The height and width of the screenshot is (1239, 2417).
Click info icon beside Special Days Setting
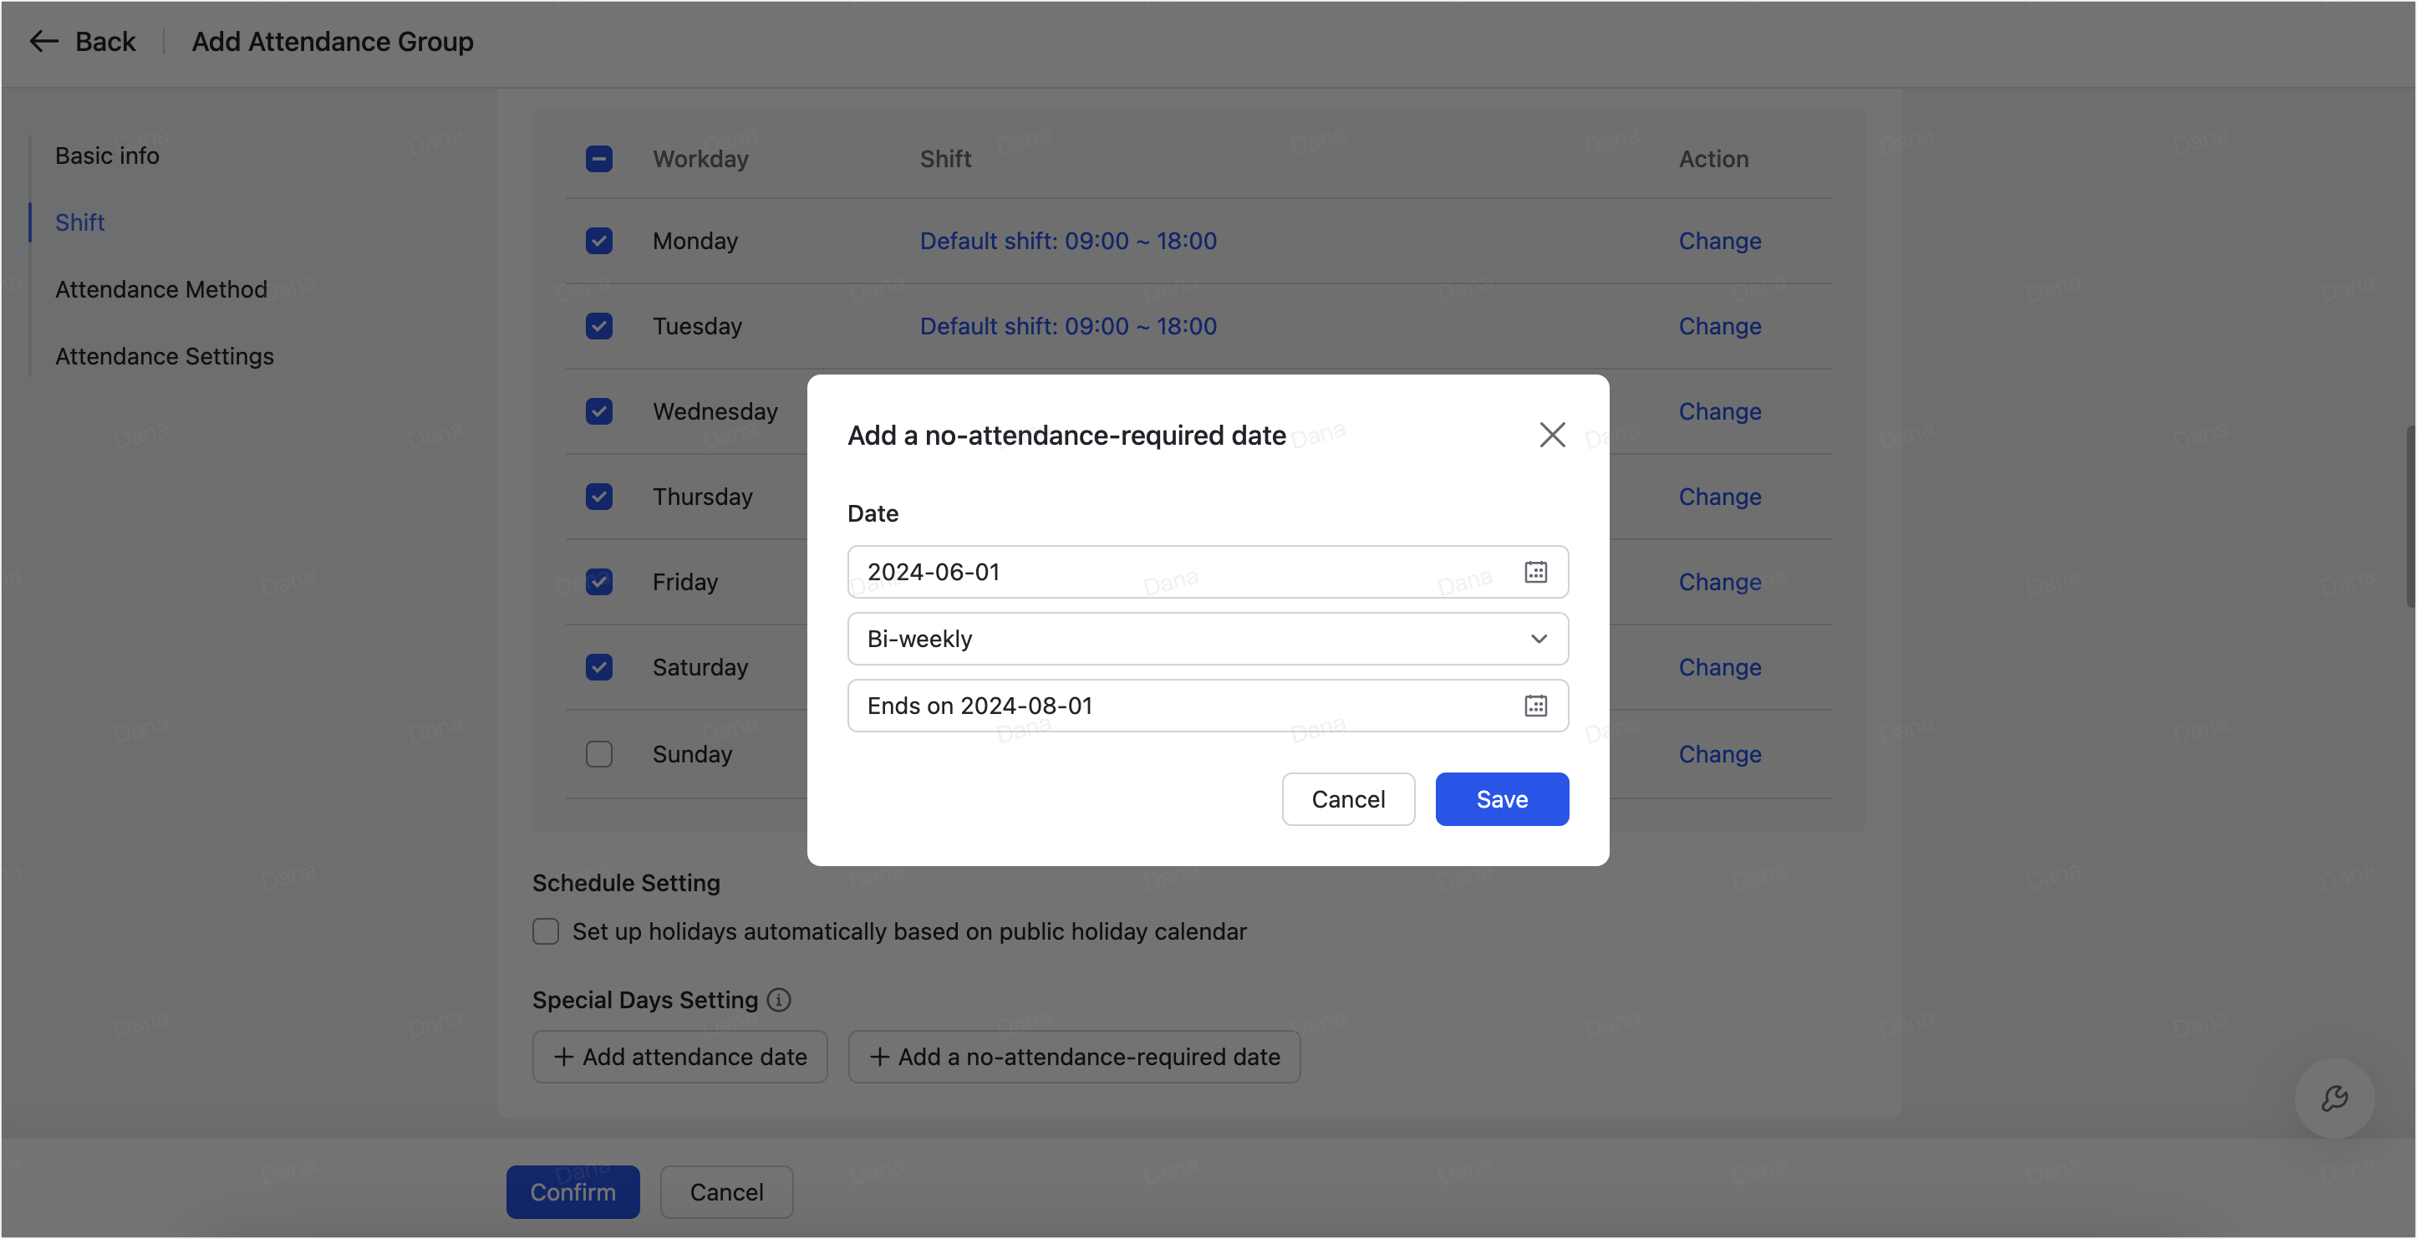[779, 1000]
